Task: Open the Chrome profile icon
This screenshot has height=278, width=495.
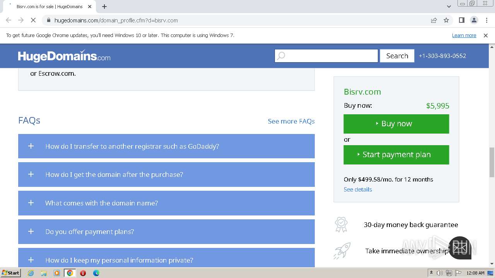Action: click(474, 20)
